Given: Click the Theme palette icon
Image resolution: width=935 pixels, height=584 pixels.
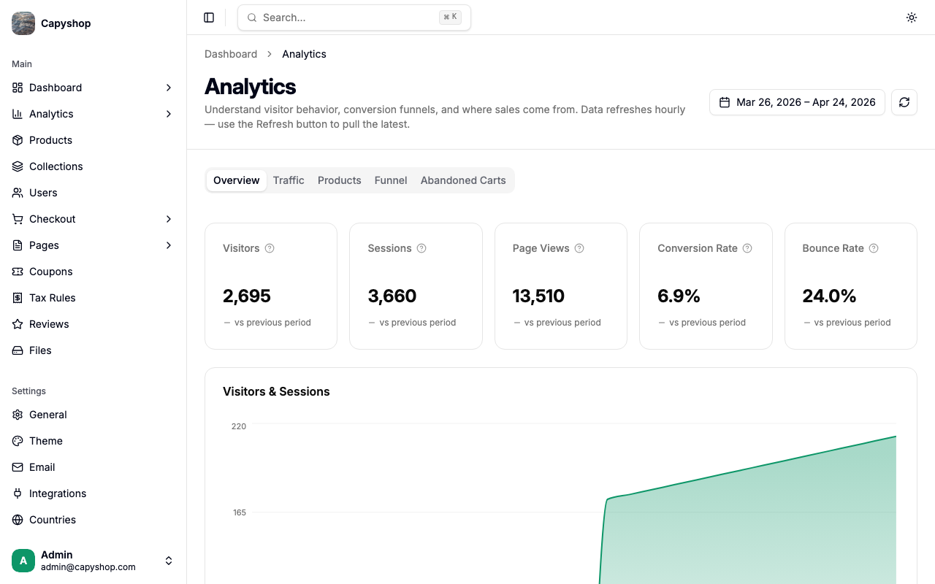Looking at the screenshot, I should 18,441.
